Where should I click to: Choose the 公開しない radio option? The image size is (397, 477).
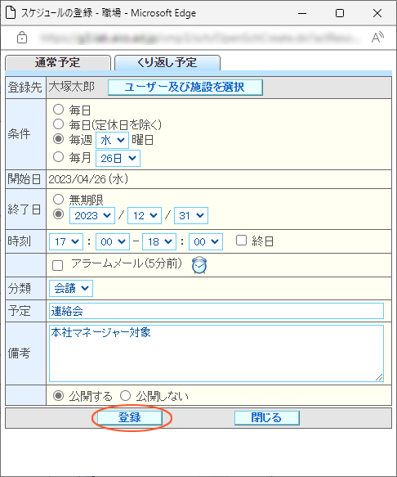125,396
